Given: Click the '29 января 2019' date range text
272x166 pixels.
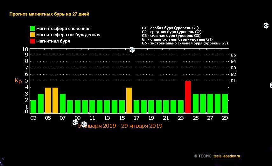Looking at the screenshot, I should (x=142, y=126).
